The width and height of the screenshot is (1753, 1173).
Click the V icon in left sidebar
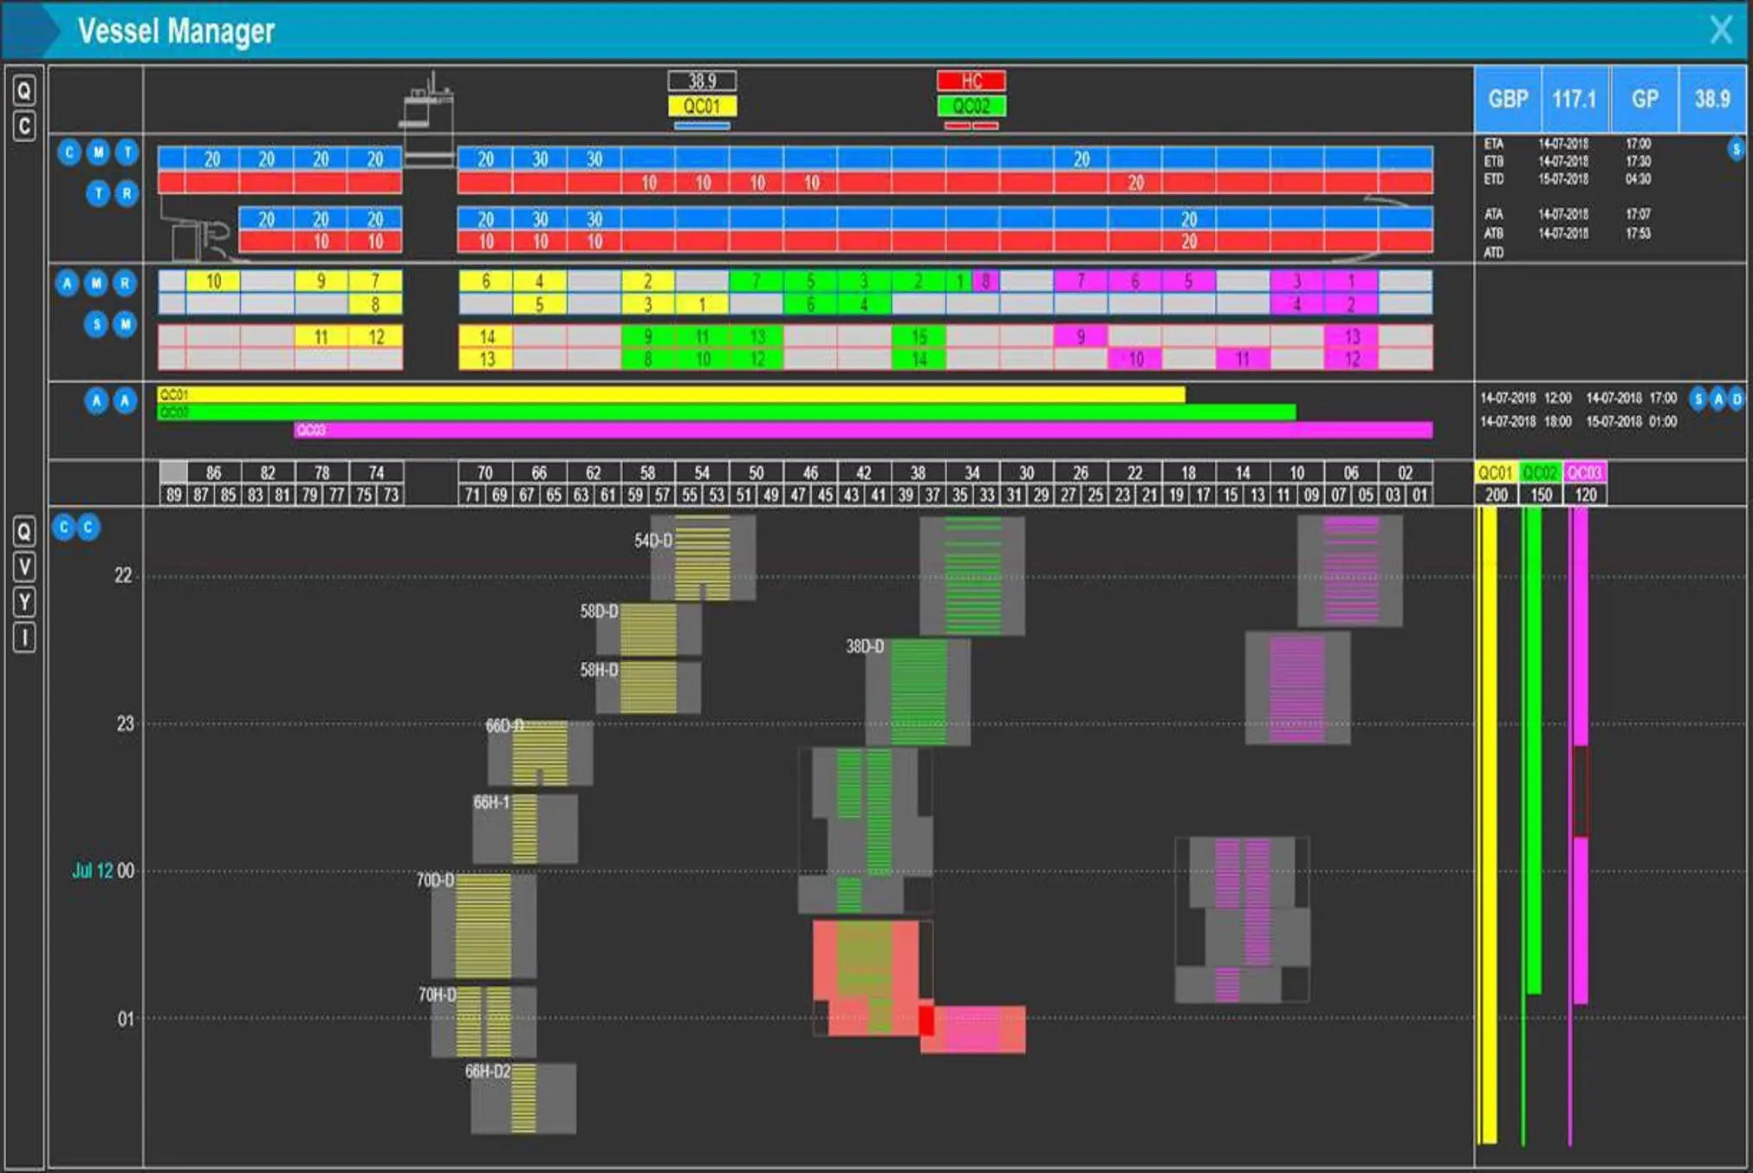pyautogui.click(x=24, y=567)
